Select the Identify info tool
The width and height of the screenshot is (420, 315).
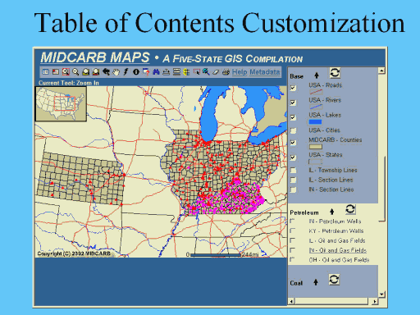[x=136, y=72]
